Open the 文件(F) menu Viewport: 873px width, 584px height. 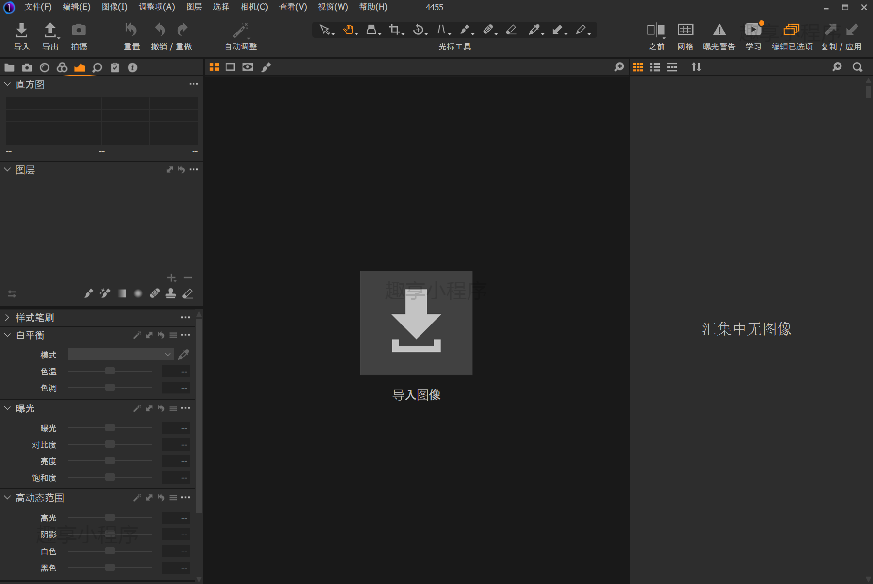coord(38,7)
